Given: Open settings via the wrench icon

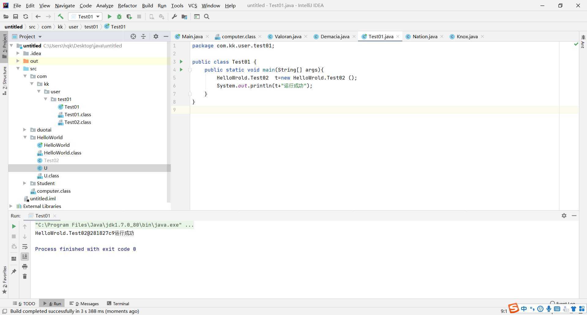Looking at the screenshot, I should [x=174, y=17].
